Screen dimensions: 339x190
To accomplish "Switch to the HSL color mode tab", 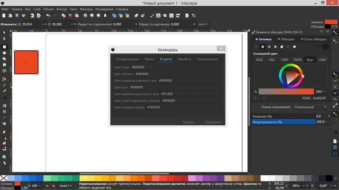I will (272, 60).
